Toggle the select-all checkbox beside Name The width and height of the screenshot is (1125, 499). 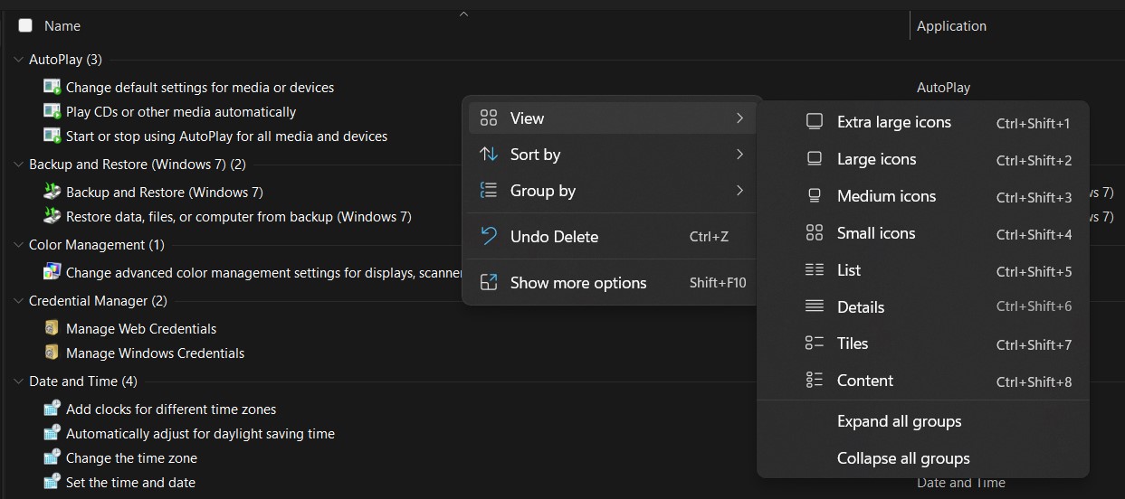tap(25, 26)
